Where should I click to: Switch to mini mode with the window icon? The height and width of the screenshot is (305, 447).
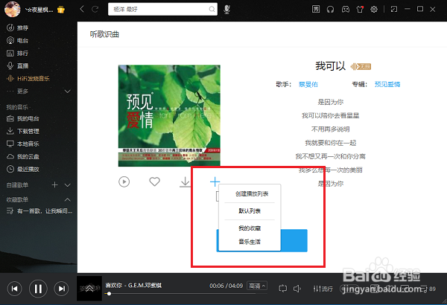click(x=393, y=10)
